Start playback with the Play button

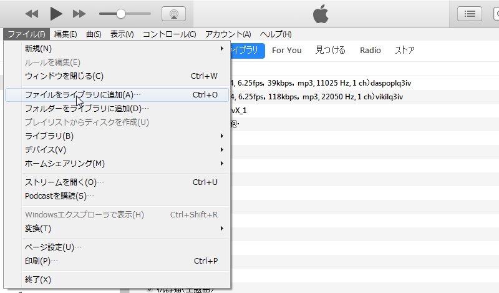(56, 14)
